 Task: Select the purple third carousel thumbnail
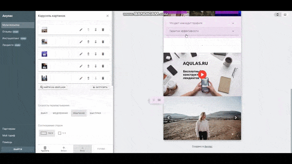click(x=44, y=54)
